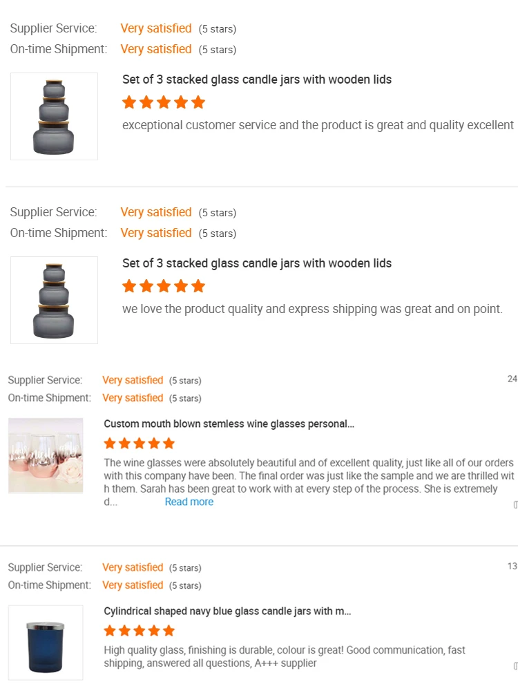Click the number 24 beside wine glasses review
518x691 pixels.
pyautogui.click(x=512, y=379)
